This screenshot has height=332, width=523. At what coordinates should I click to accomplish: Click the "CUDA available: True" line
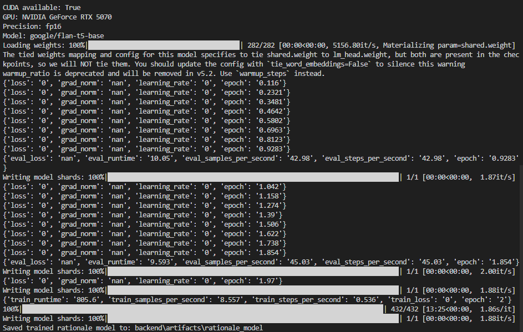pyautogui.click(x=41, y=8)
